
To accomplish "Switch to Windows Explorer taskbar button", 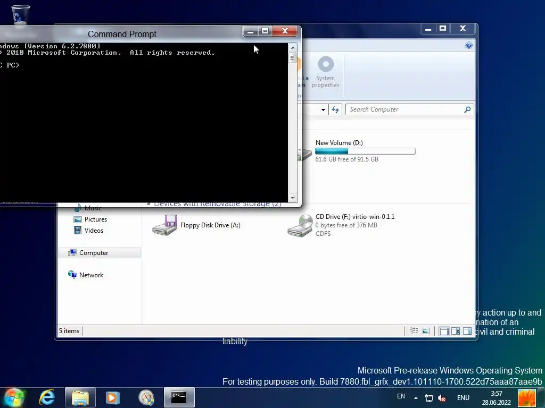I will pyautogui.click(x=80, y=397).
